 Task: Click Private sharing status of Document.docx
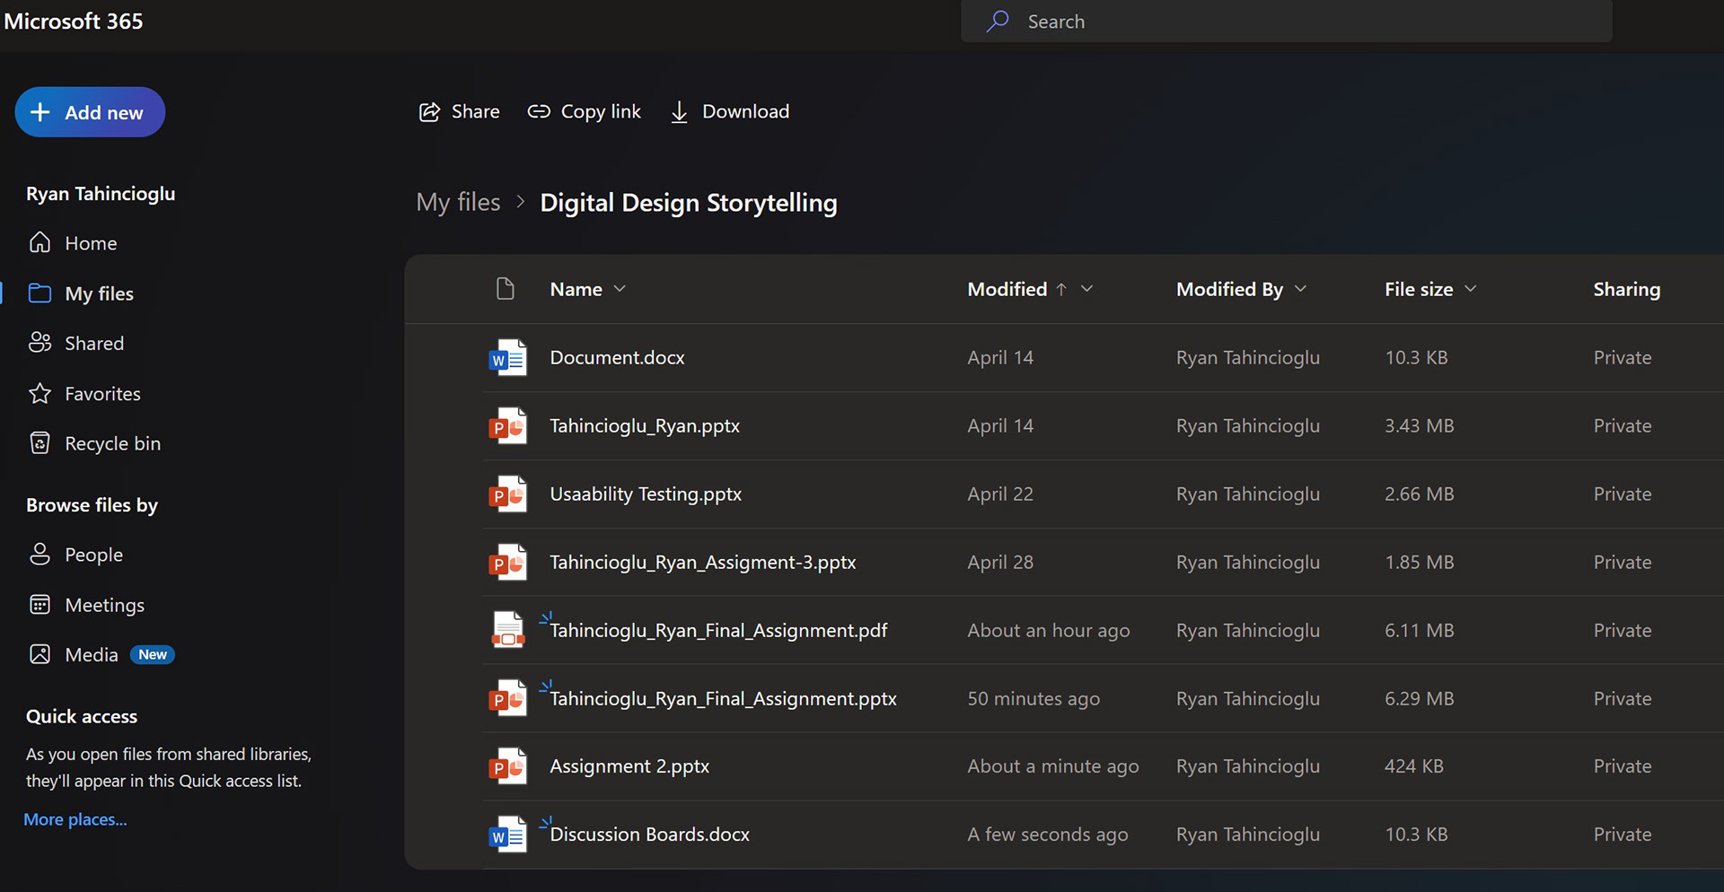pyautogui.click(x=1622, y=357)
